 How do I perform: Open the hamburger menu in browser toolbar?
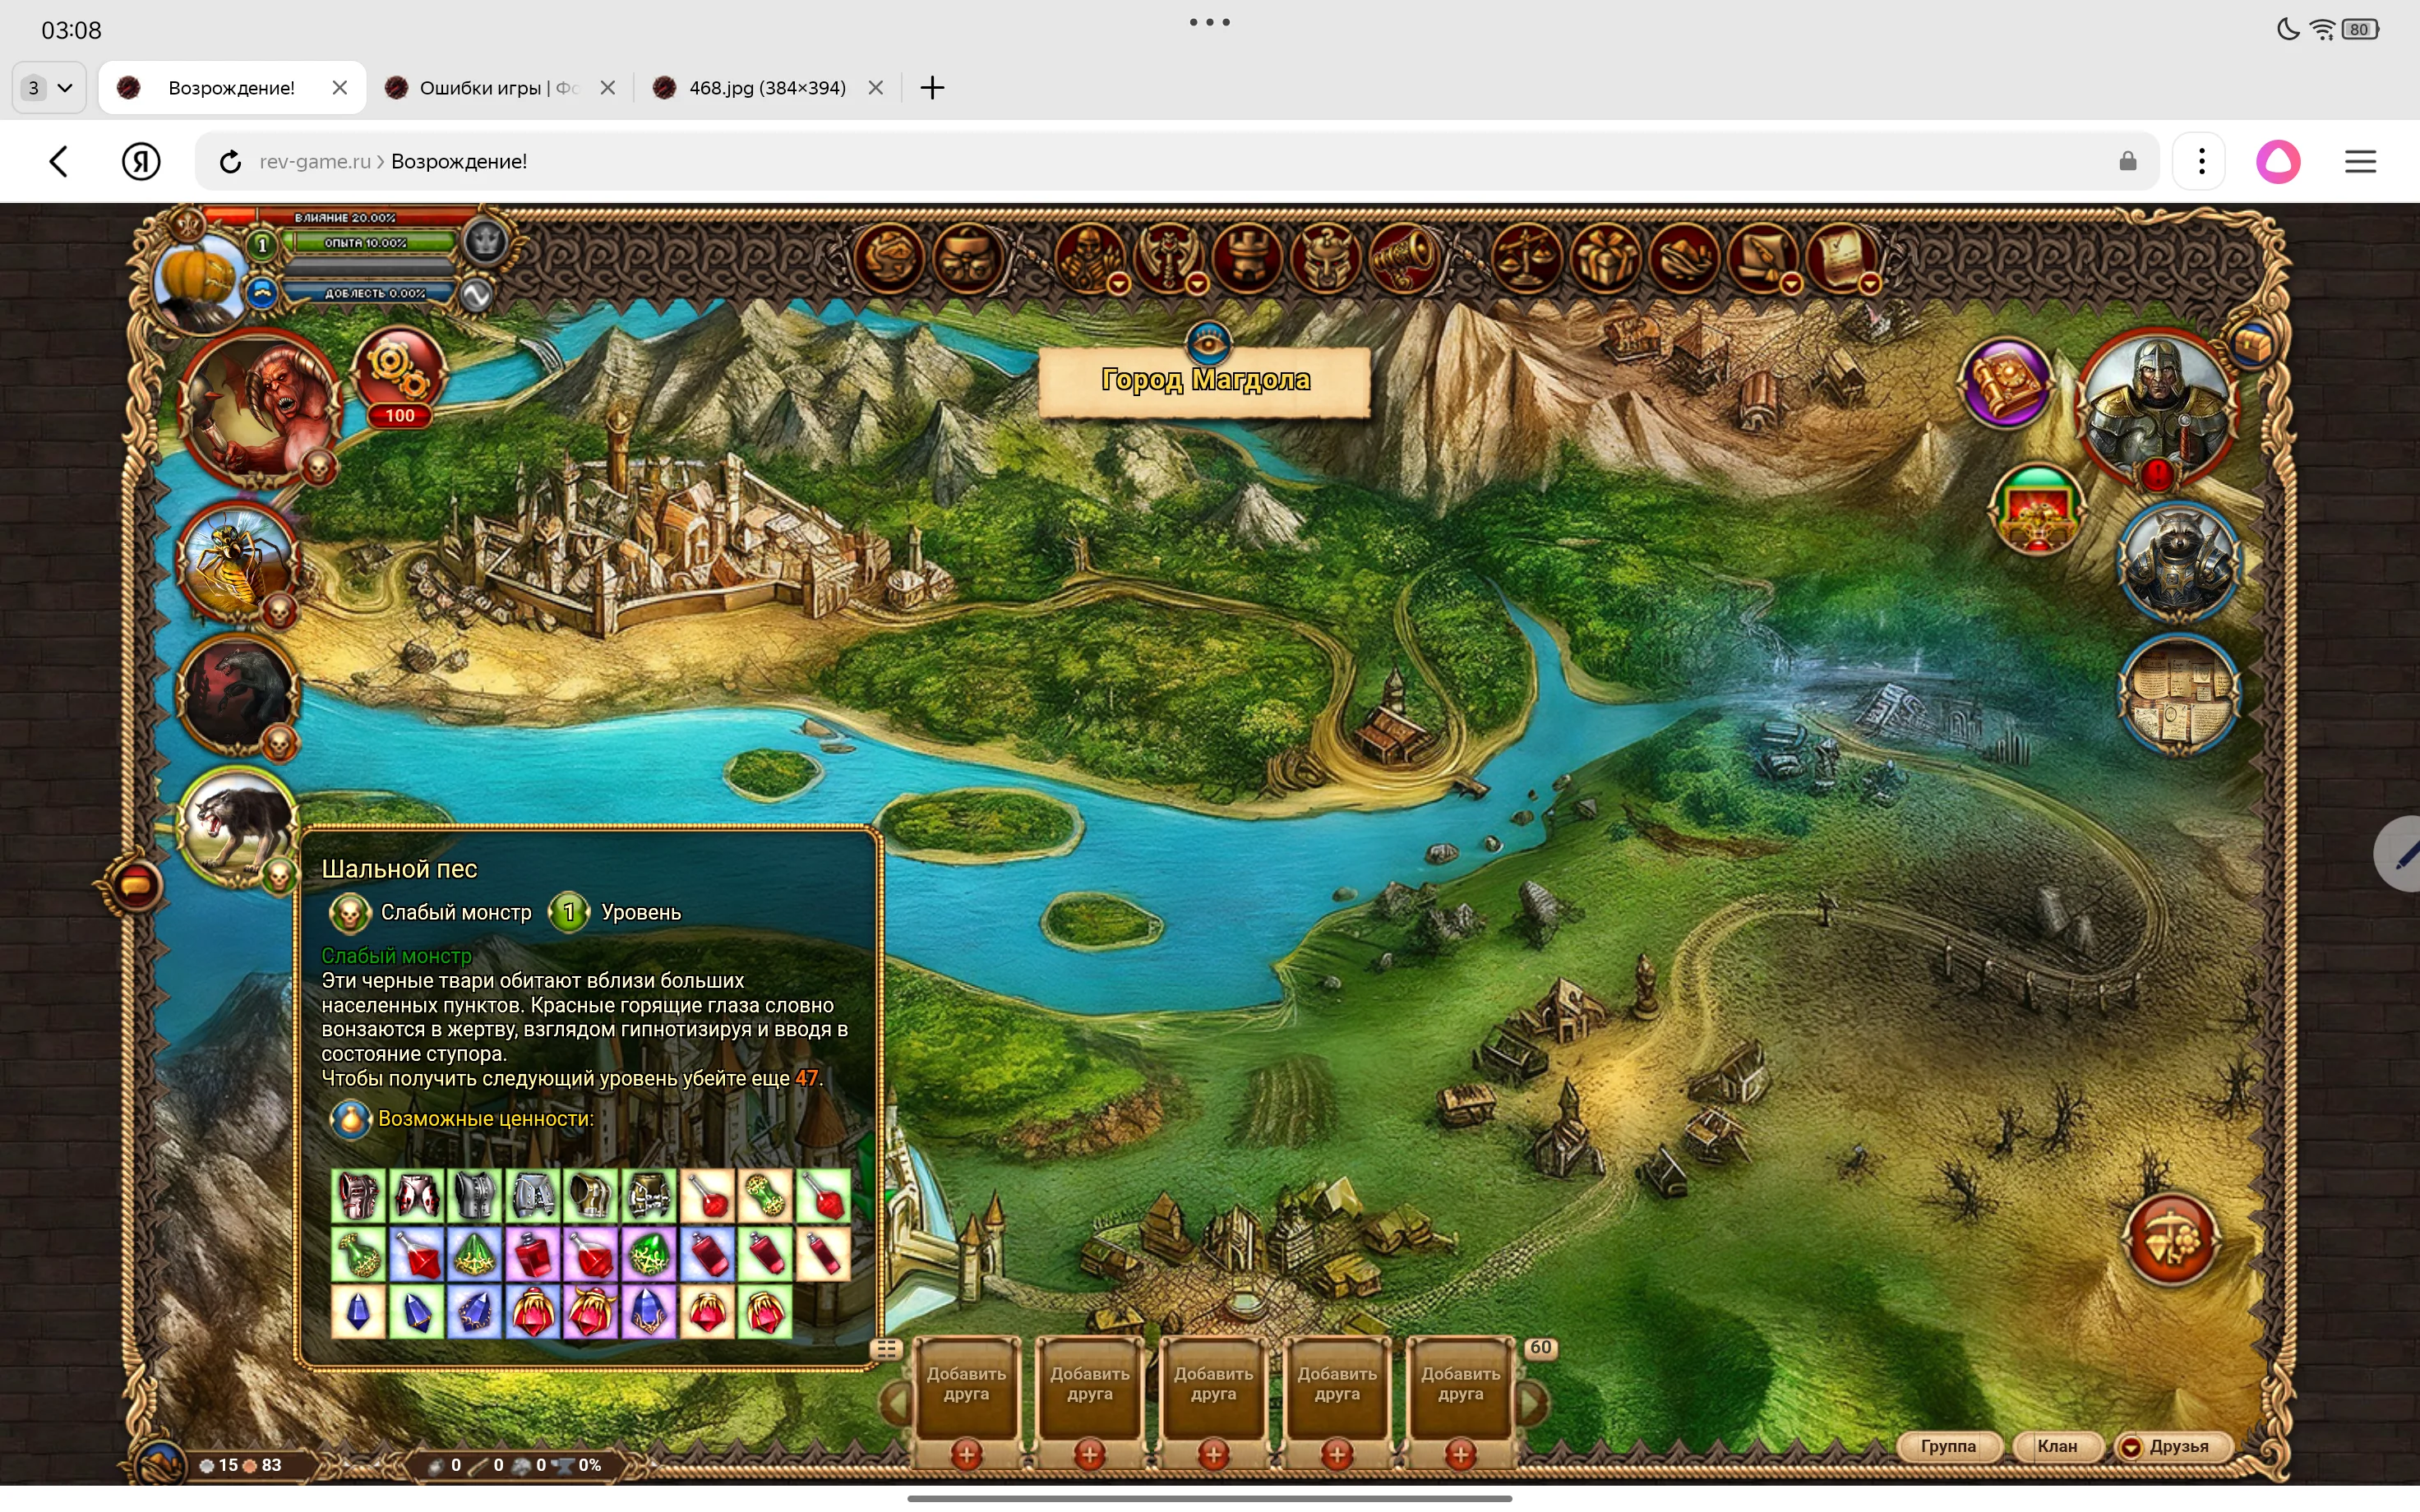(2360, 161)
